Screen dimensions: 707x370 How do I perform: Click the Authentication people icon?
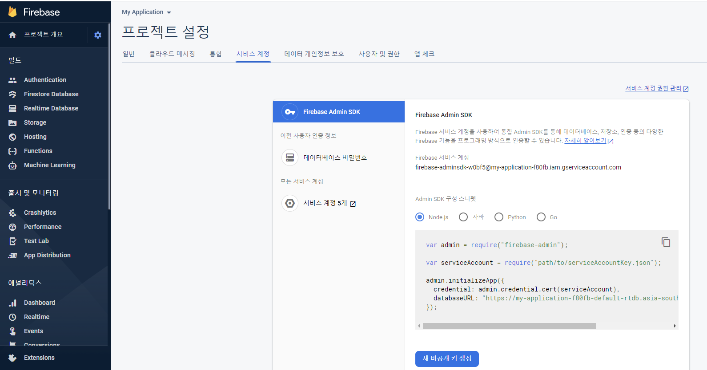(12, 80)
